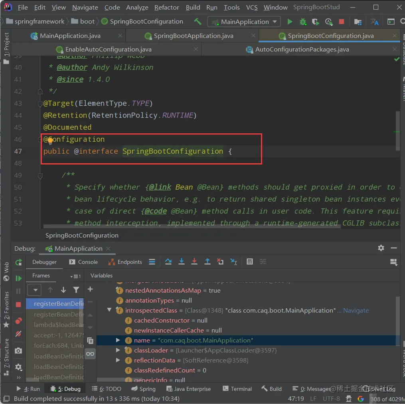
Task: Run to cursor icon
Action: click(234, 261)
